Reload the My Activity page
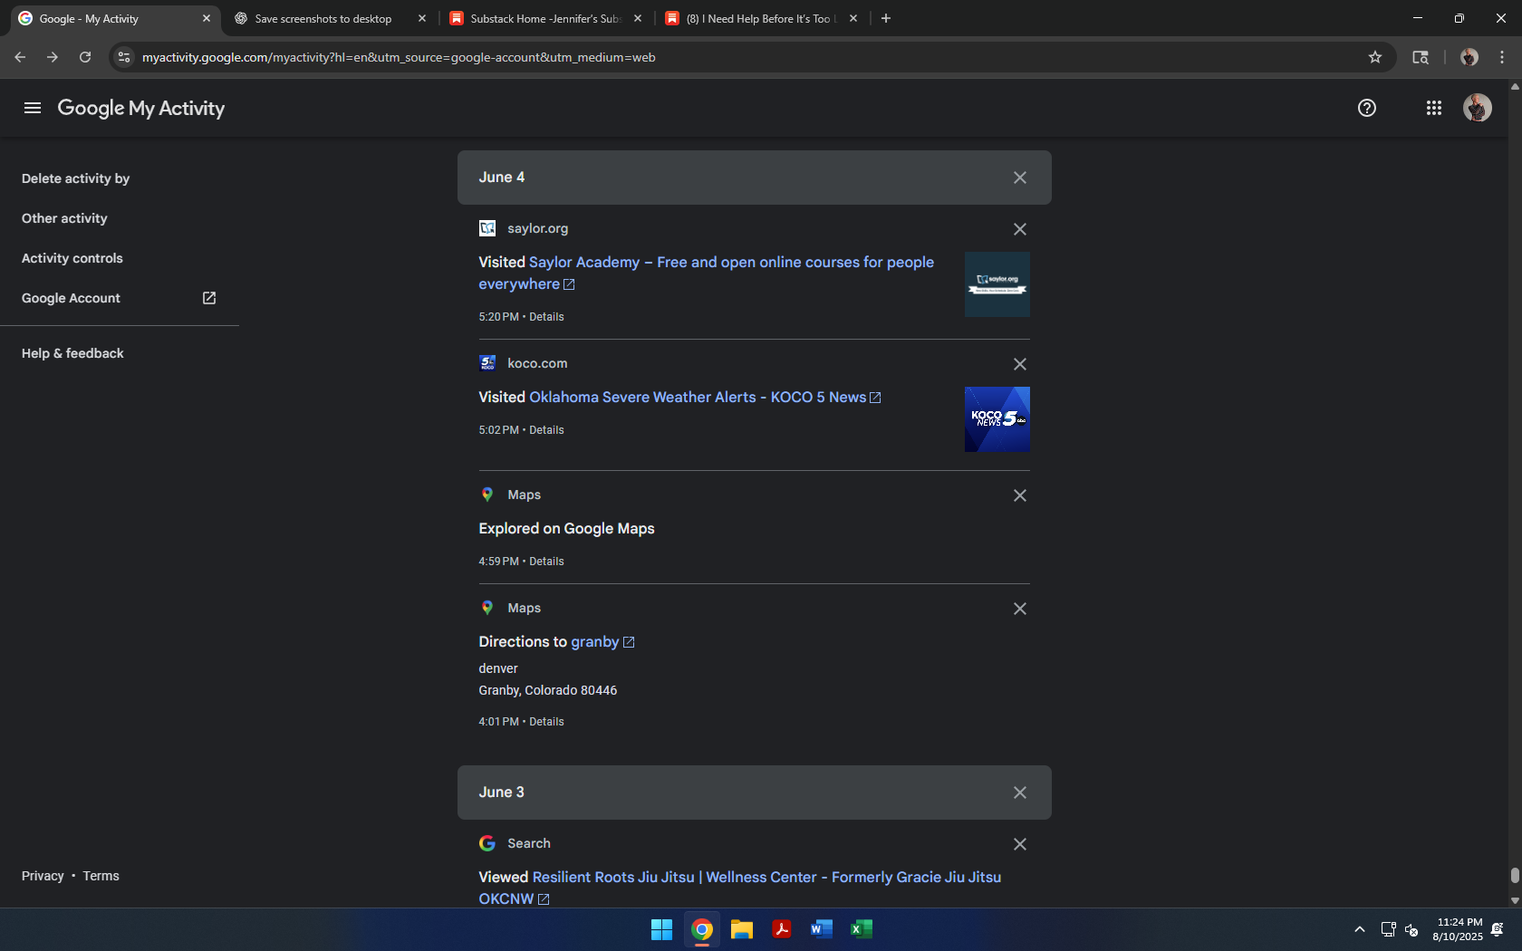 click(85, 57)
